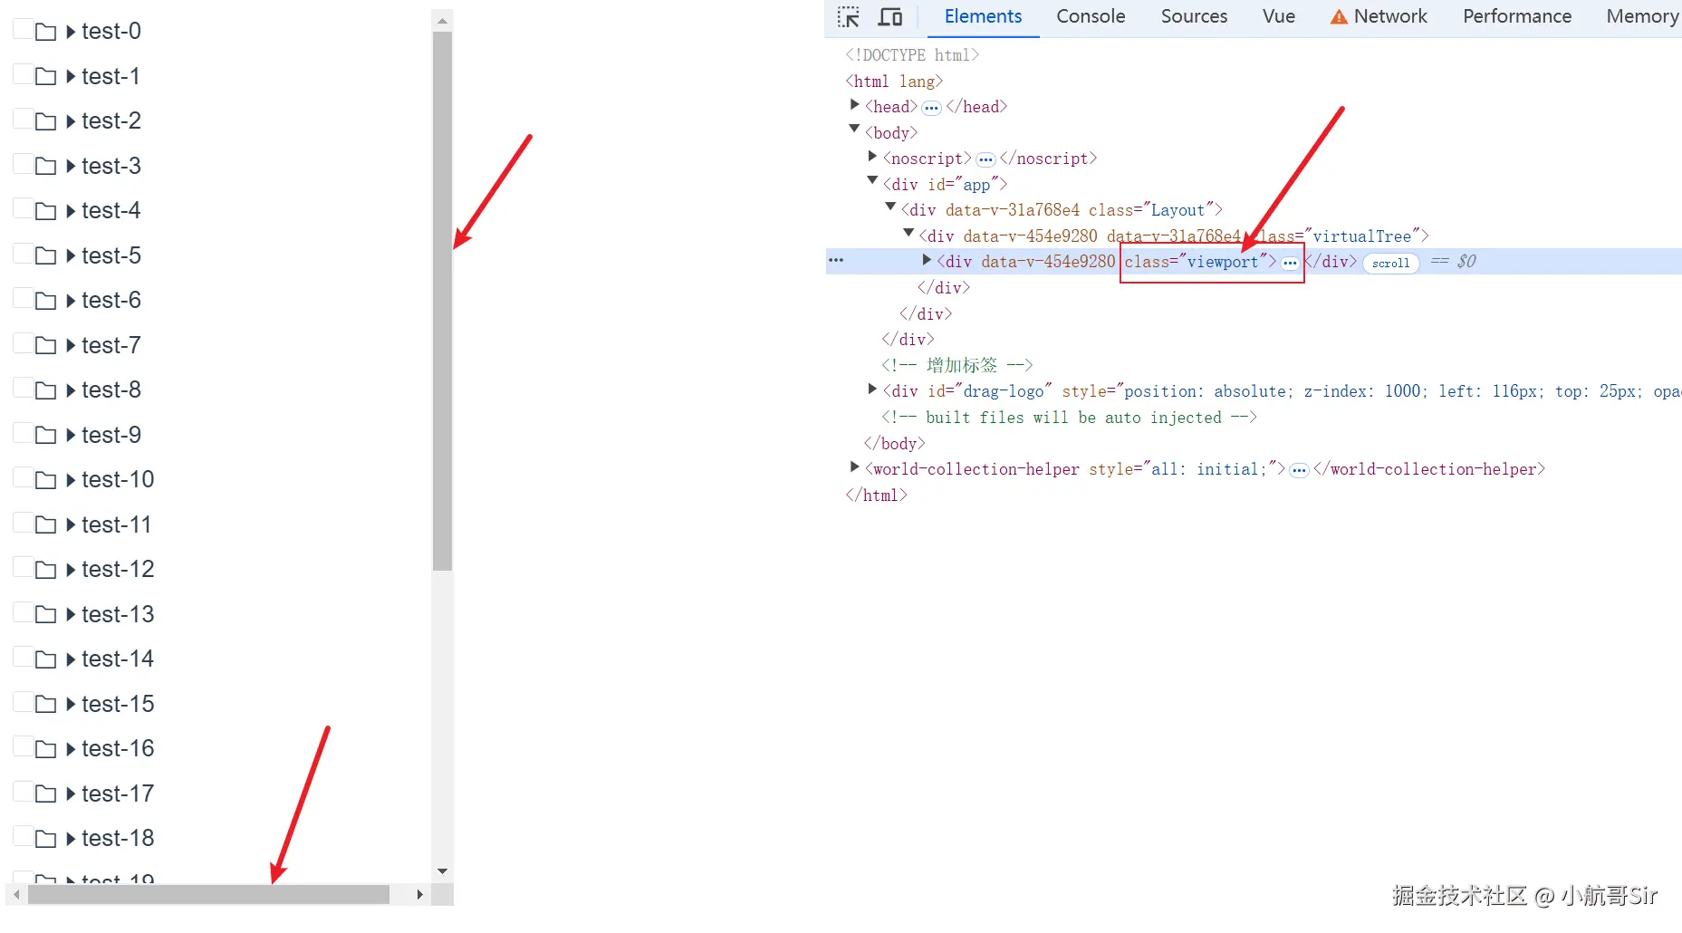Click the folder icon beside test-6

click(x=45, y=301)
